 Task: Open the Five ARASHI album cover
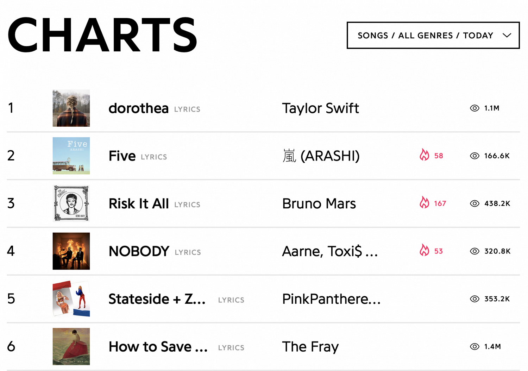click(71, 156)
